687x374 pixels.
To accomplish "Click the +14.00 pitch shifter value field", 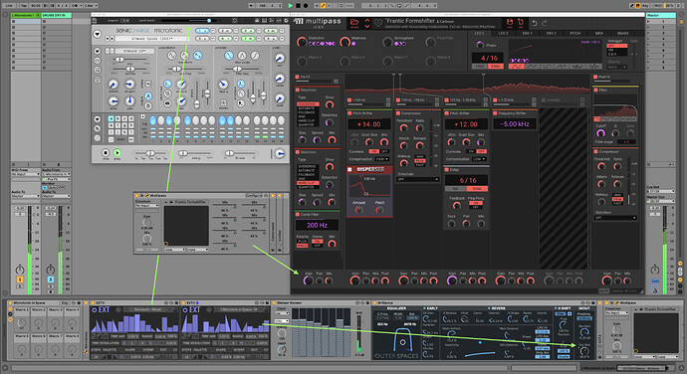I will click(x=368, y=124).
